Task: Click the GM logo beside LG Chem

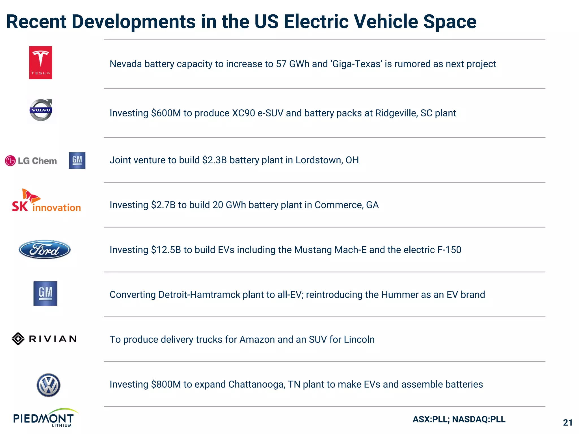Action: click(x=77, y=160)
